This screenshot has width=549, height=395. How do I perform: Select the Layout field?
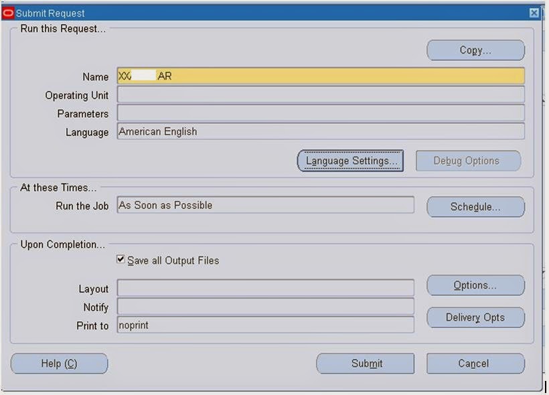(x=265, y=289)
